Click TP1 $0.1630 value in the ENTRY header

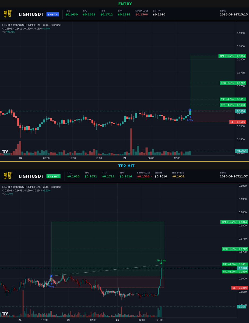(72, 15)
